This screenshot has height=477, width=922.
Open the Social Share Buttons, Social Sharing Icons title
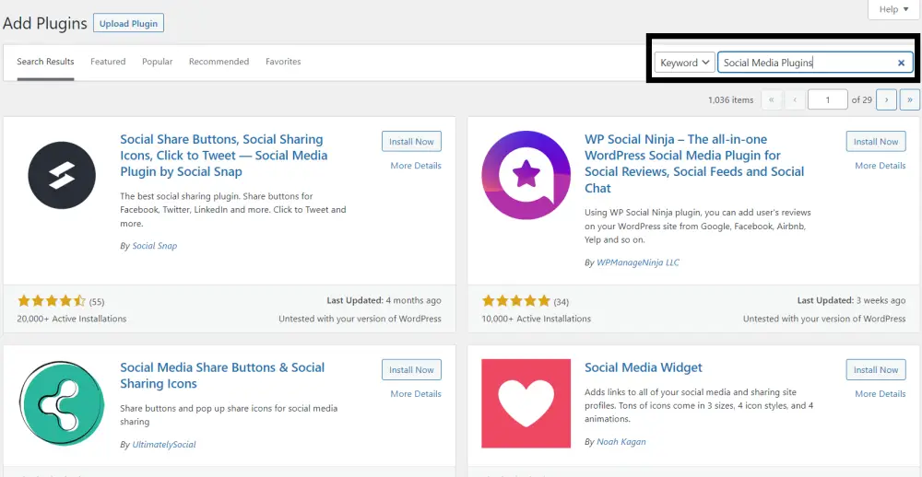tap(223, 156)
